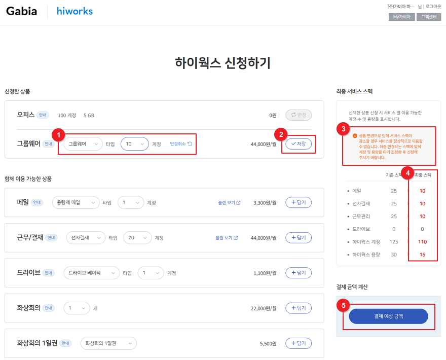Click the hiworks logo
This screenshot has width=446, height=360.
(x=75, y=11)
